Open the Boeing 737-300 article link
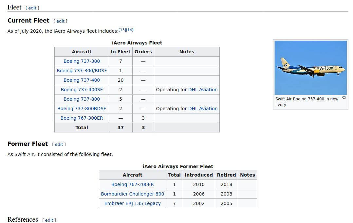The width and height of the screenshot is (353, 223). point(82,61)
